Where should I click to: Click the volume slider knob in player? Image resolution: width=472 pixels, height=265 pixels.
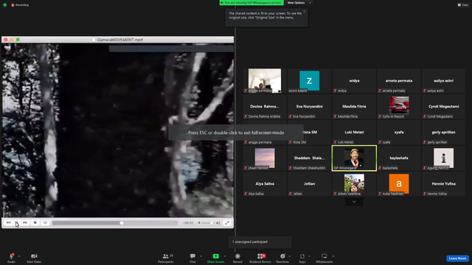point(212,223)
